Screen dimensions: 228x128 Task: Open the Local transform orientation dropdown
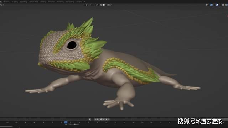tap(89, 5)
